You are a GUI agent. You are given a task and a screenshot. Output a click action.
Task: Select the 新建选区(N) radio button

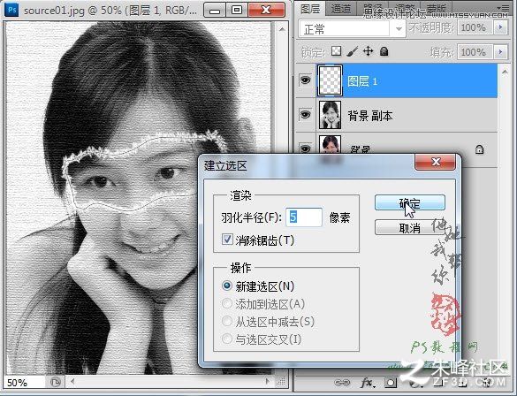click(x=227, y=286)
